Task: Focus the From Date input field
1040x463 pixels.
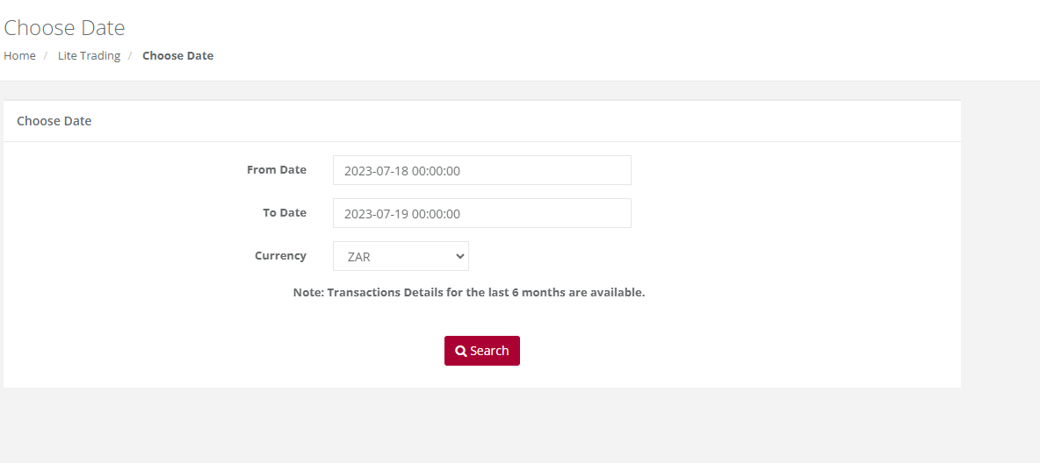Action: [x=482, y=170]
